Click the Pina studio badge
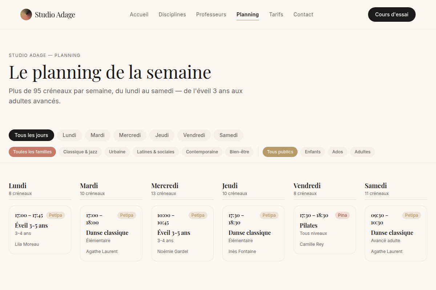Screen dimensions: 436x290 click(x=342, y=215)
